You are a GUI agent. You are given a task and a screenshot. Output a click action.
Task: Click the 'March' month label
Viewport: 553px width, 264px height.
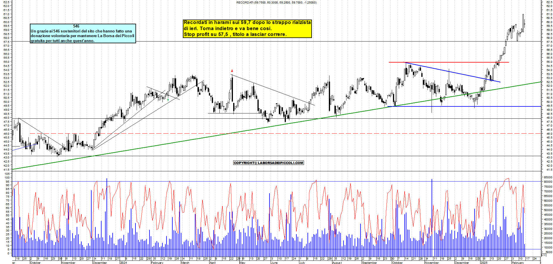pos(185,263)
